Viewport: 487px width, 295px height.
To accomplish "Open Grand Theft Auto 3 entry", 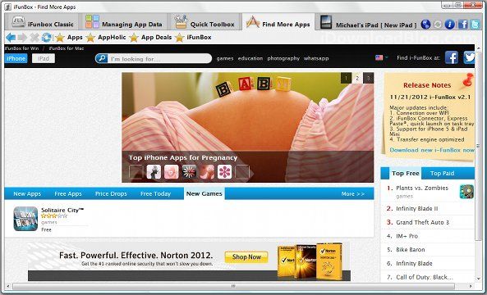I will pyautogui.click(x=422, y=222).
